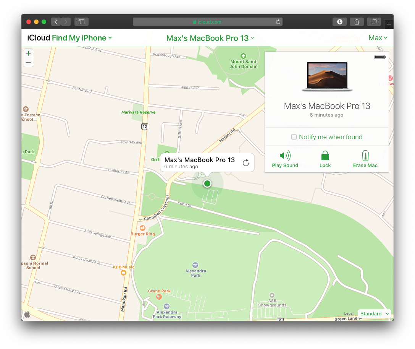The height and width of the screenshot is (349, 415).
Task: Click the Manukau Rd street label
Action: point(124,299)
